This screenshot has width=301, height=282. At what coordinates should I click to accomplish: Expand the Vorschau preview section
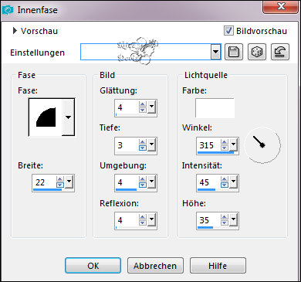pos(15,31)
